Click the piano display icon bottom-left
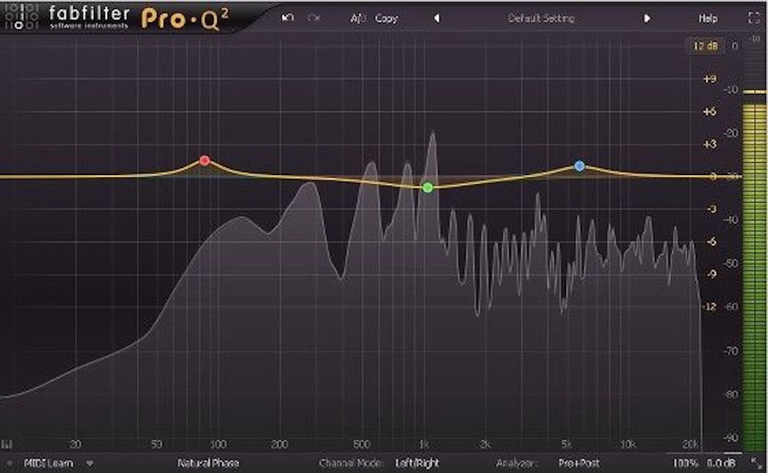The image size is (768, 473). 8,444
